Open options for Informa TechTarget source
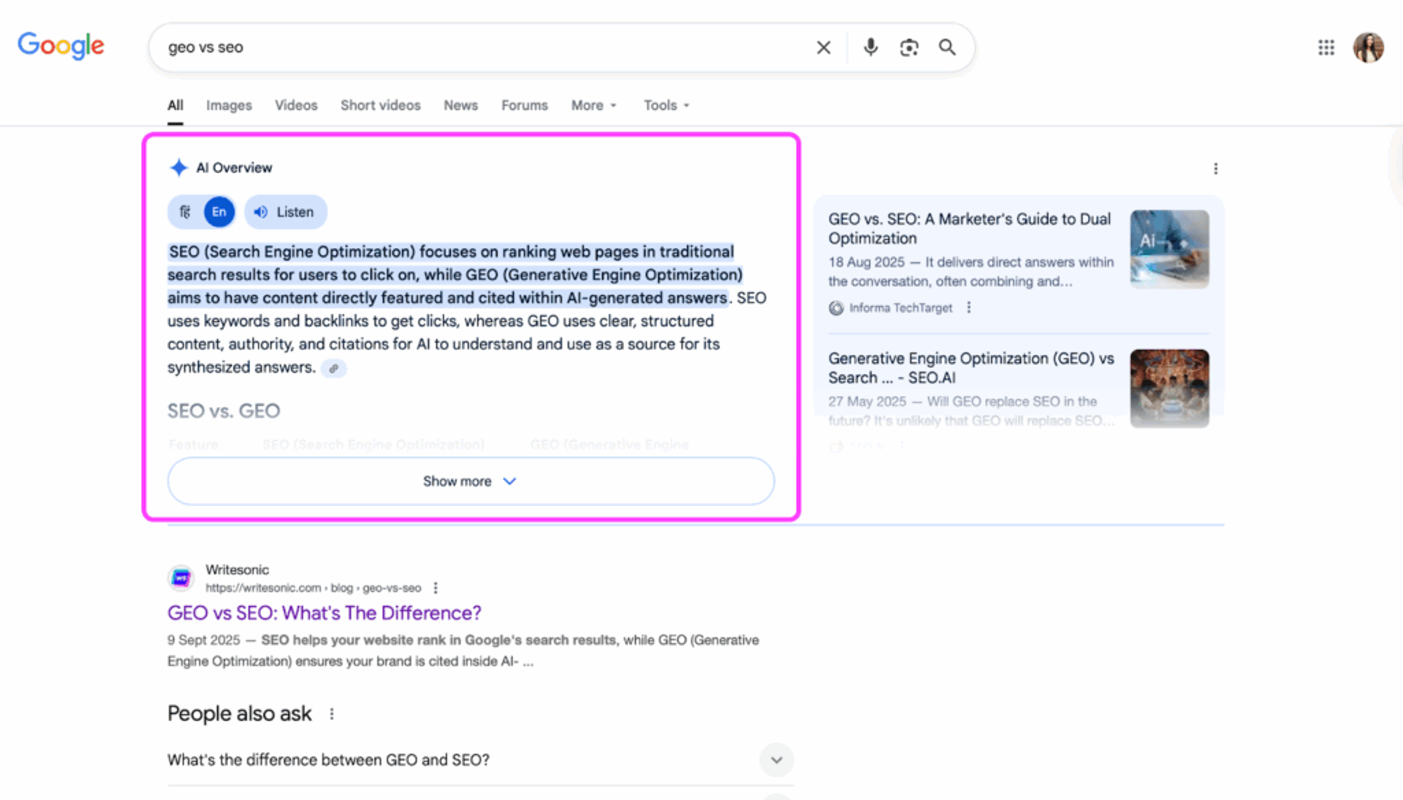1403x800 pixels. point(969,308)
